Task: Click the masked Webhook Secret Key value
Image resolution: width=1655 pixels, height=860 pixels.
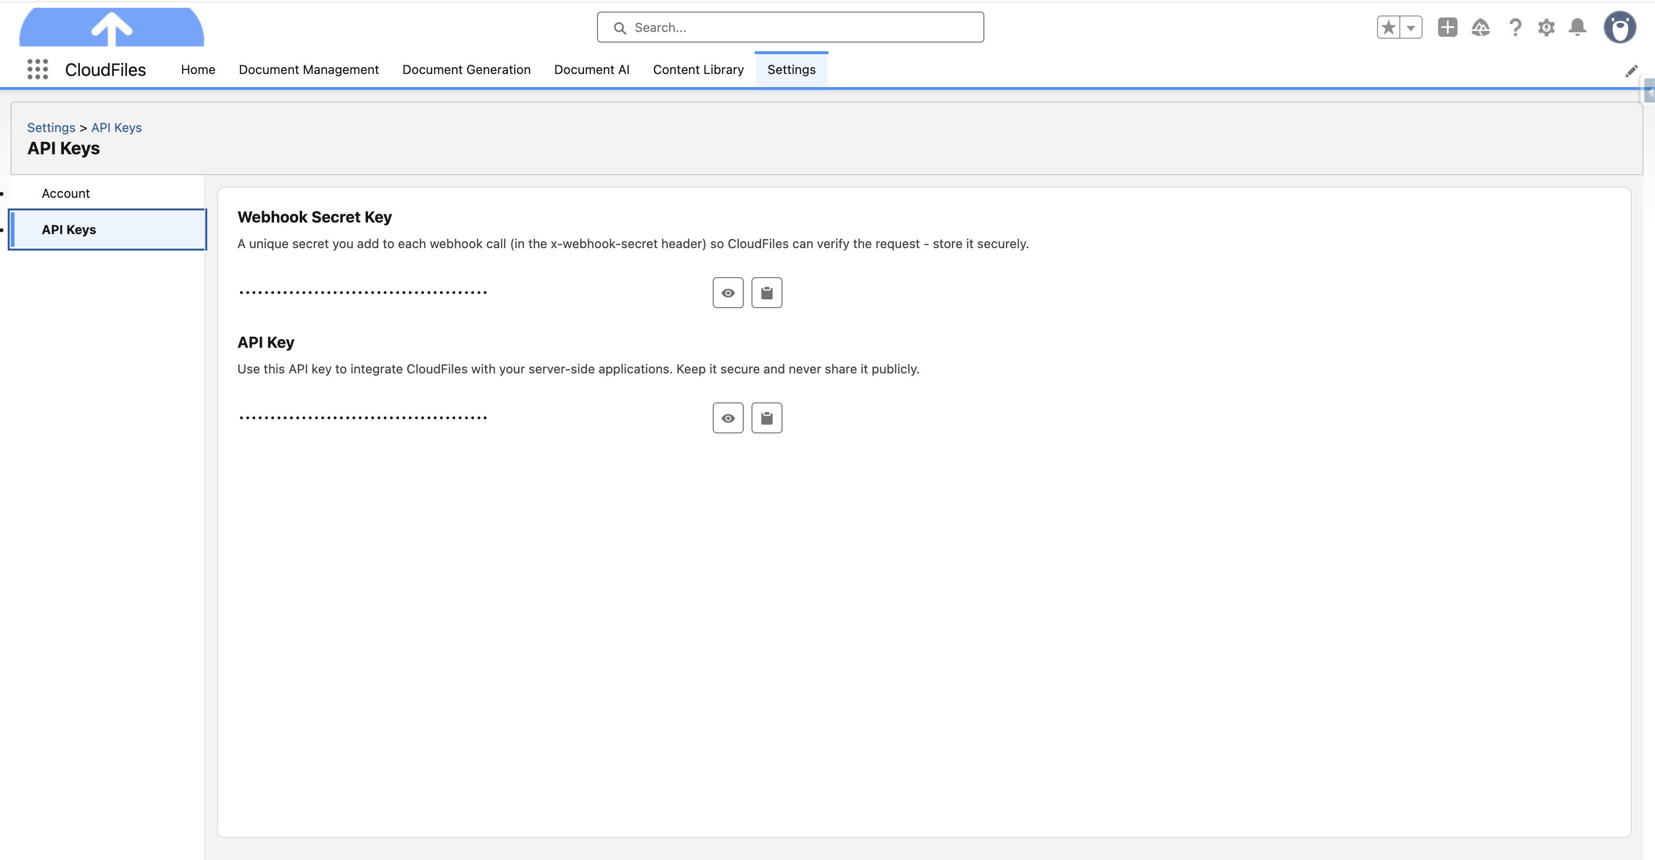Action: click(x=363, y=293)
